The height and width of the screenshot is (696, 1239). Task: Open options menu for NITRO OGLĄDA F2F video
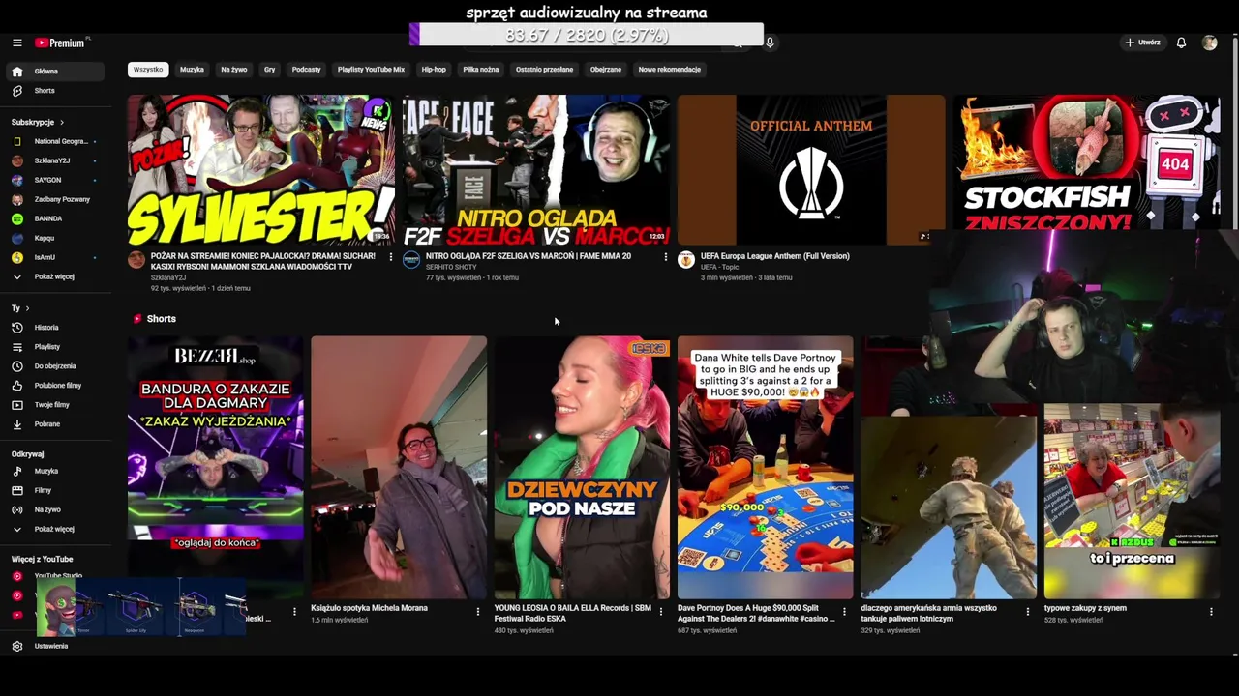[x=665, y=257]
